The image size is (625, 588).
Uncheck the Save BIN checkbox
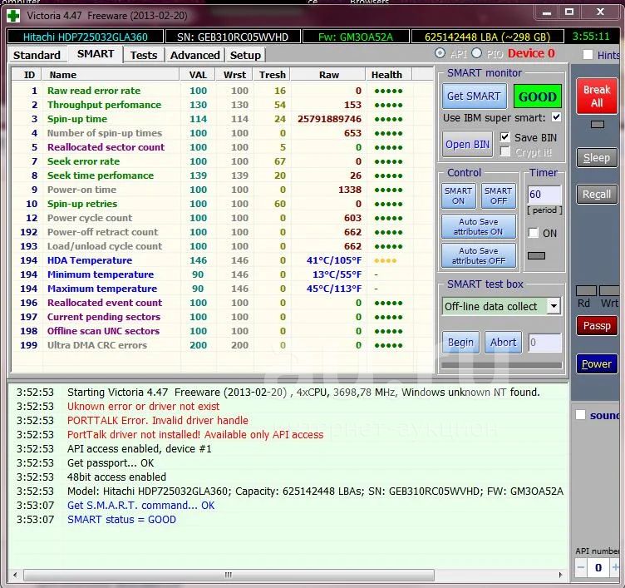[x=505, y=137]
